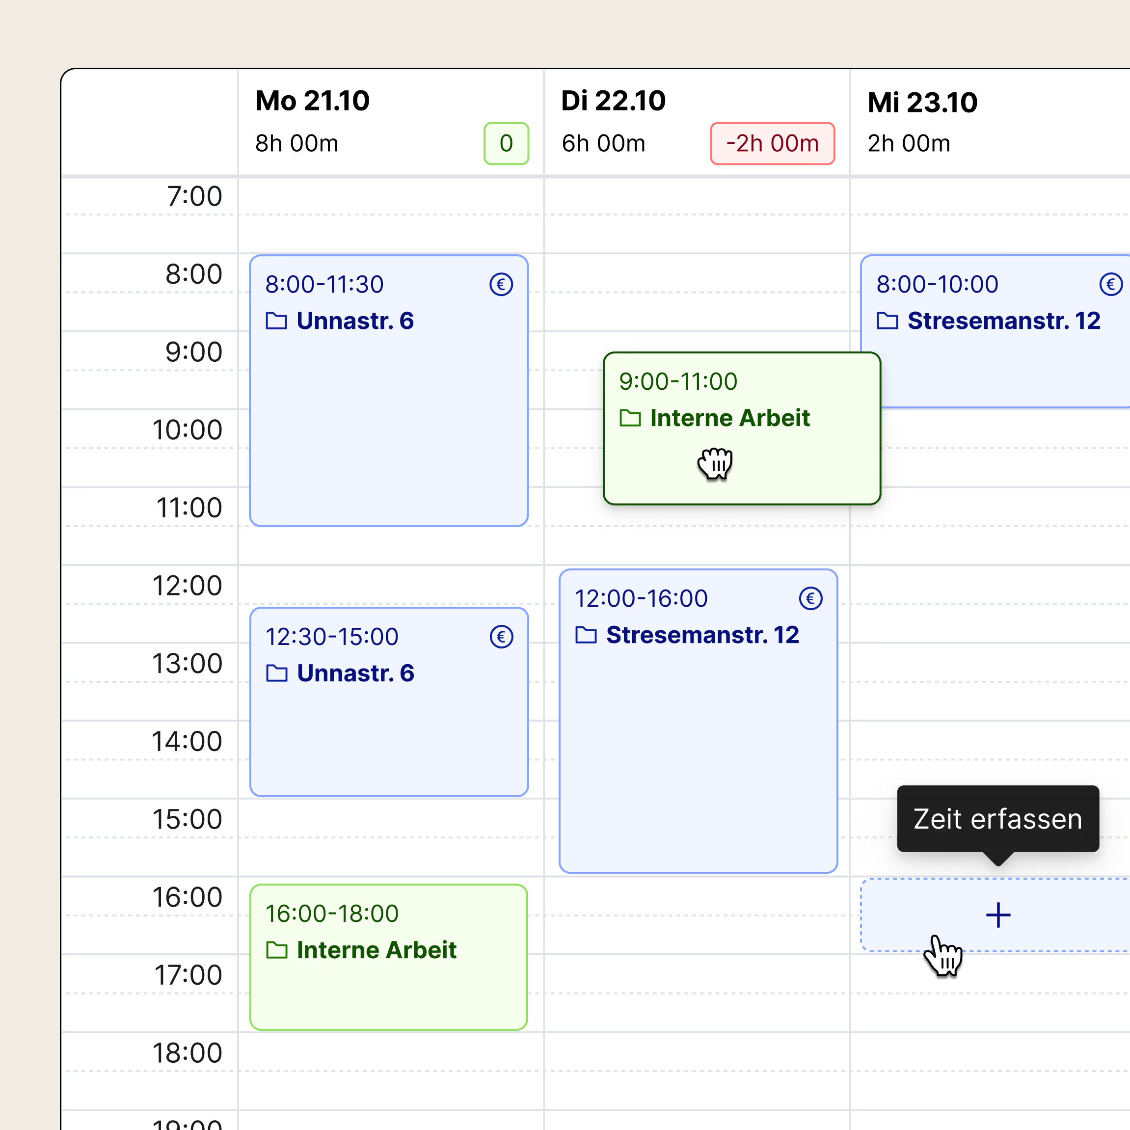The height and width of the screenshot is (1130, 1130).
Task: Click folder icon on Monday 8:00 Unnastr. 6
Action: pyautogui.click(x=276, y=321)
